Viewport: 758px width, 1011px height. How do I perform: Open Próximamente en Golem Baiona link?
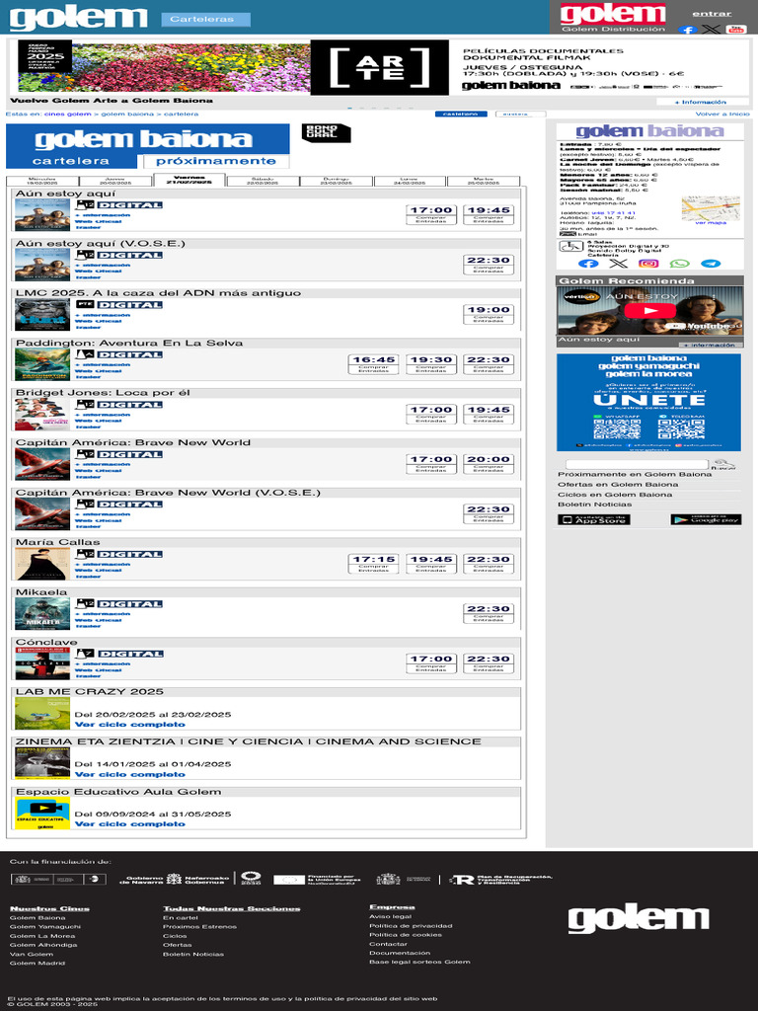[635, 475]
